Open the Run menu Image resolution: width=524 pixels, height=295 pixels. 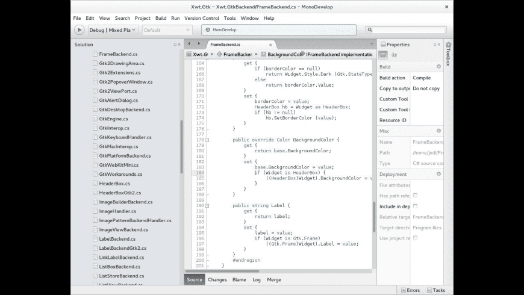(175, 18)
